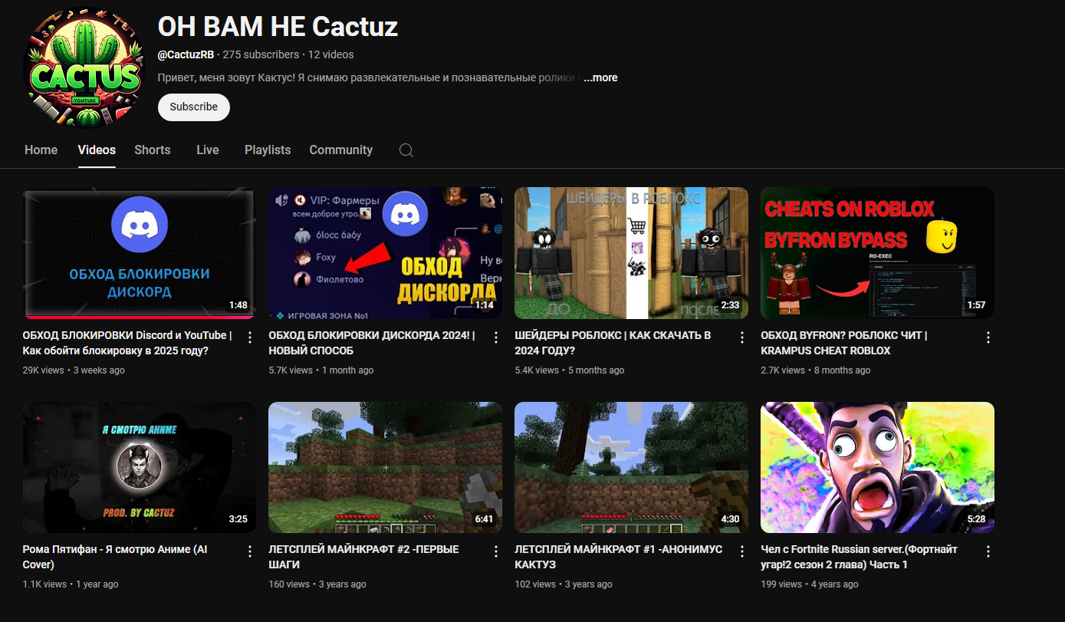Image resolution: width=1065 pixels, height=622 pixels.
Task: Open three-dot menu for ШЕЙДЕРЫ РОБЛОКС video
Action: point(741,337)
